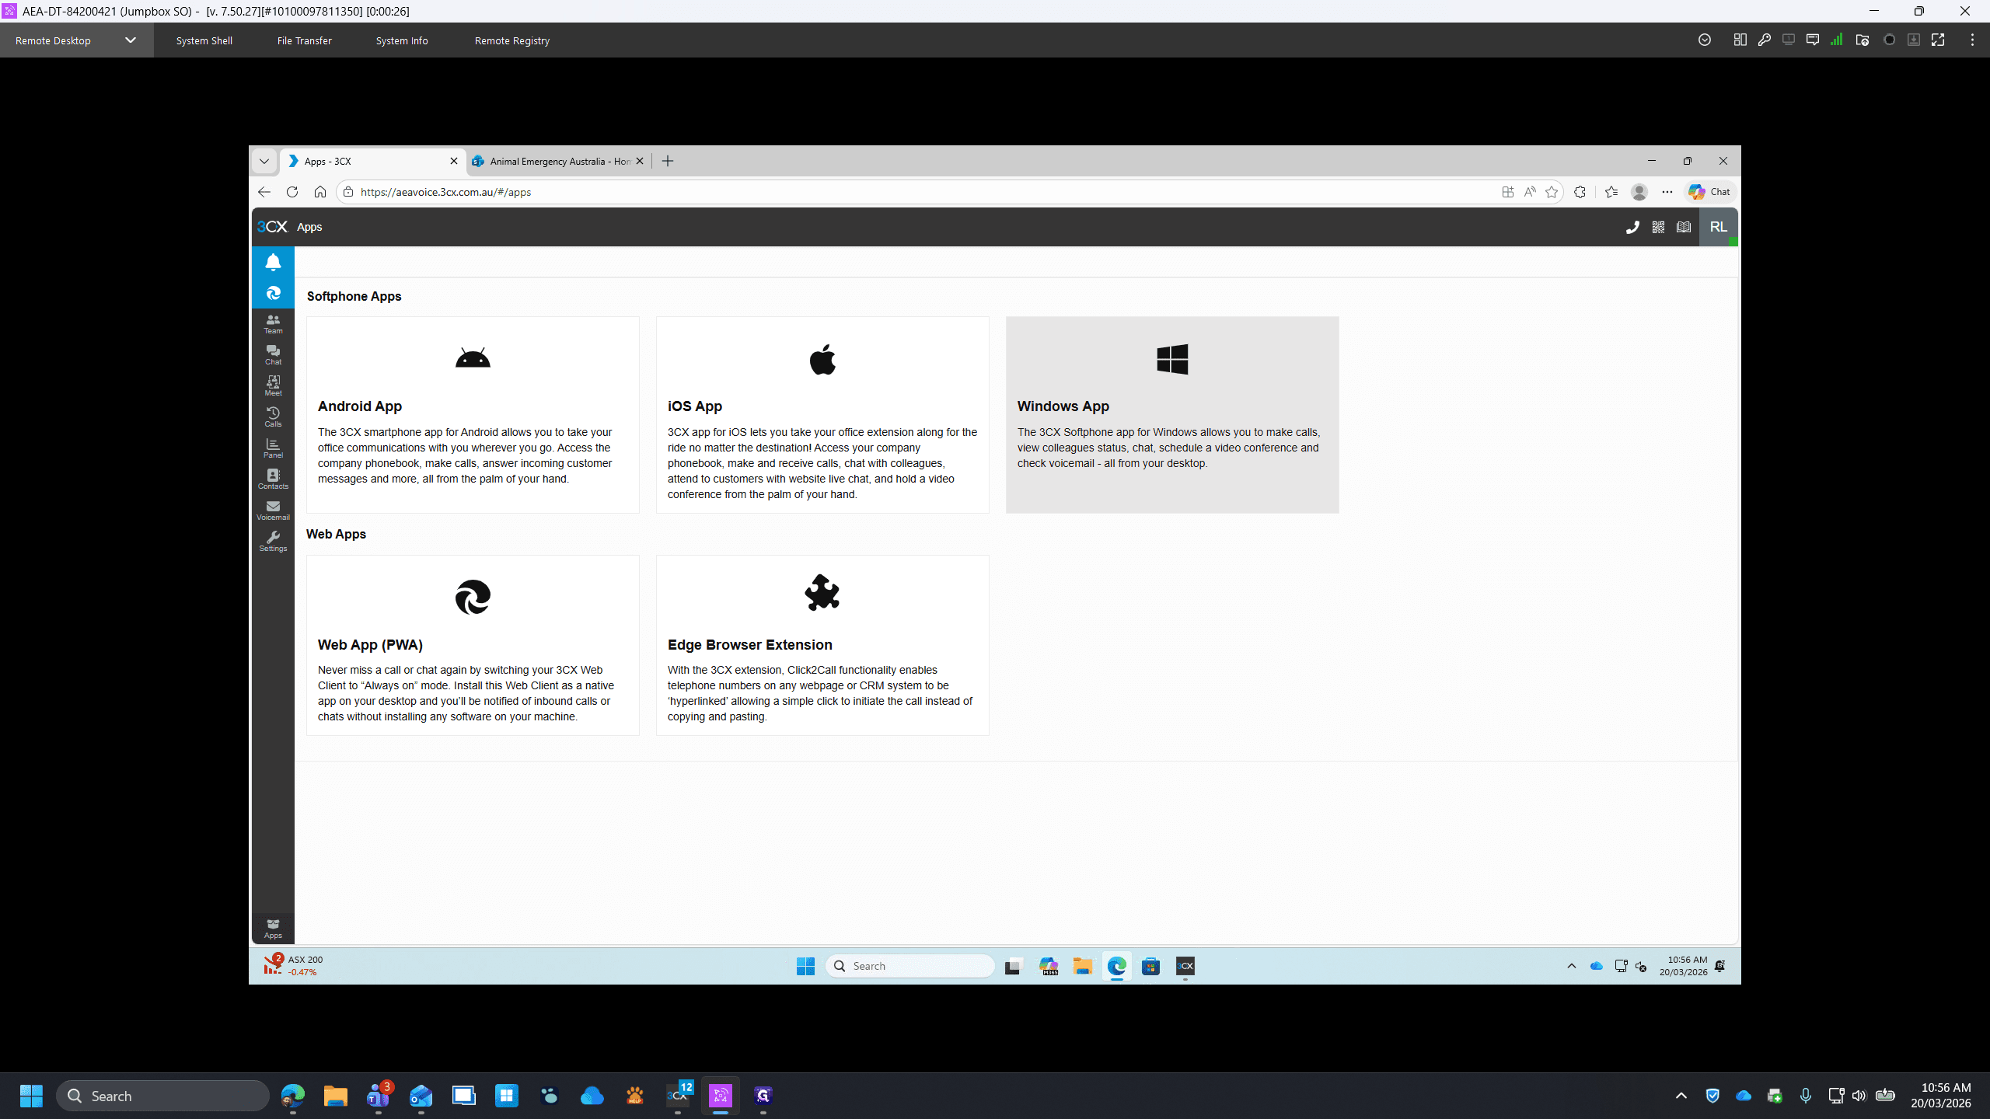Select the Web App (PWA) card
This screenshot has height=1119, width=1990.
[473, 645]
